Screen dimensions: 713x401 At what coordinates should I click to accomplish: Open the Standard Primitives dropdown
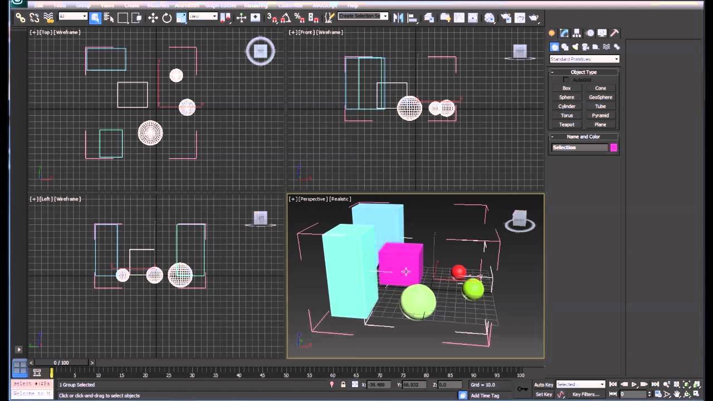coord(584,59)
